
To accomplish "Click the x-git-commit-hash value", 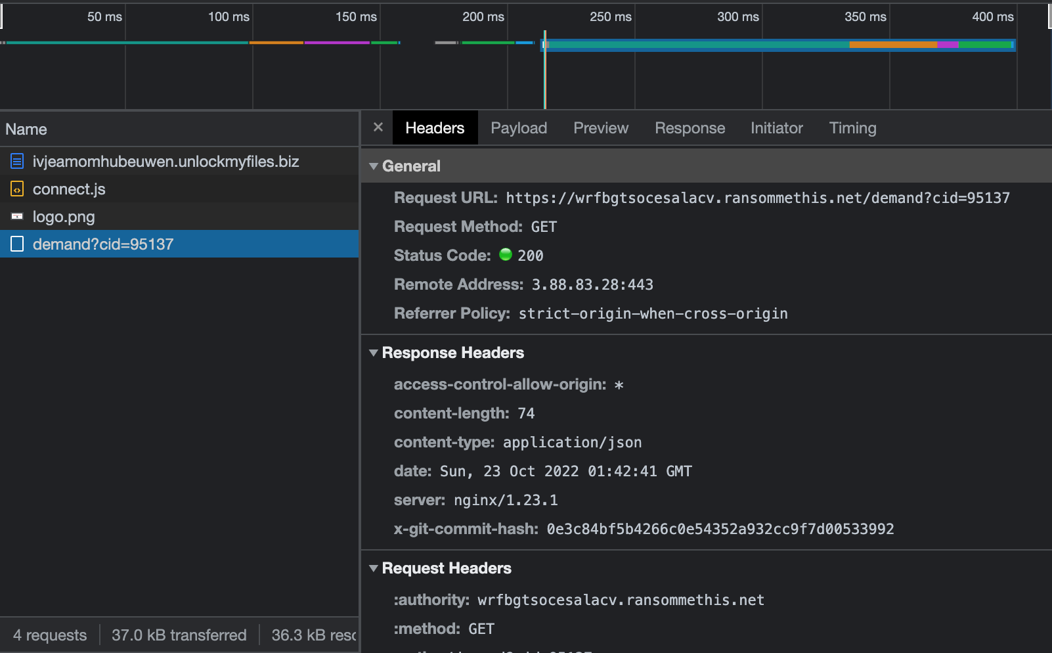I will (720, 529).
